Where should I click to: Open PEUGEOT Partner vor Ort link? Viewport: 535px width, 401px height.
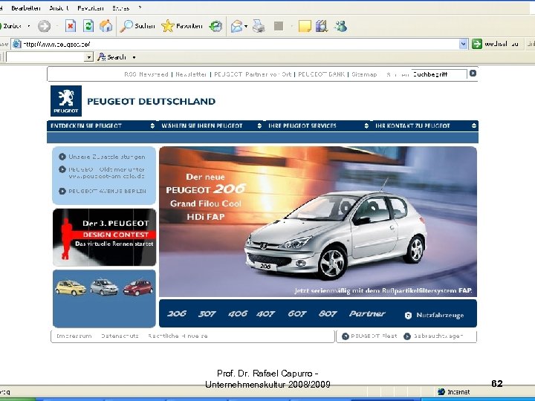tap(253, 74)
